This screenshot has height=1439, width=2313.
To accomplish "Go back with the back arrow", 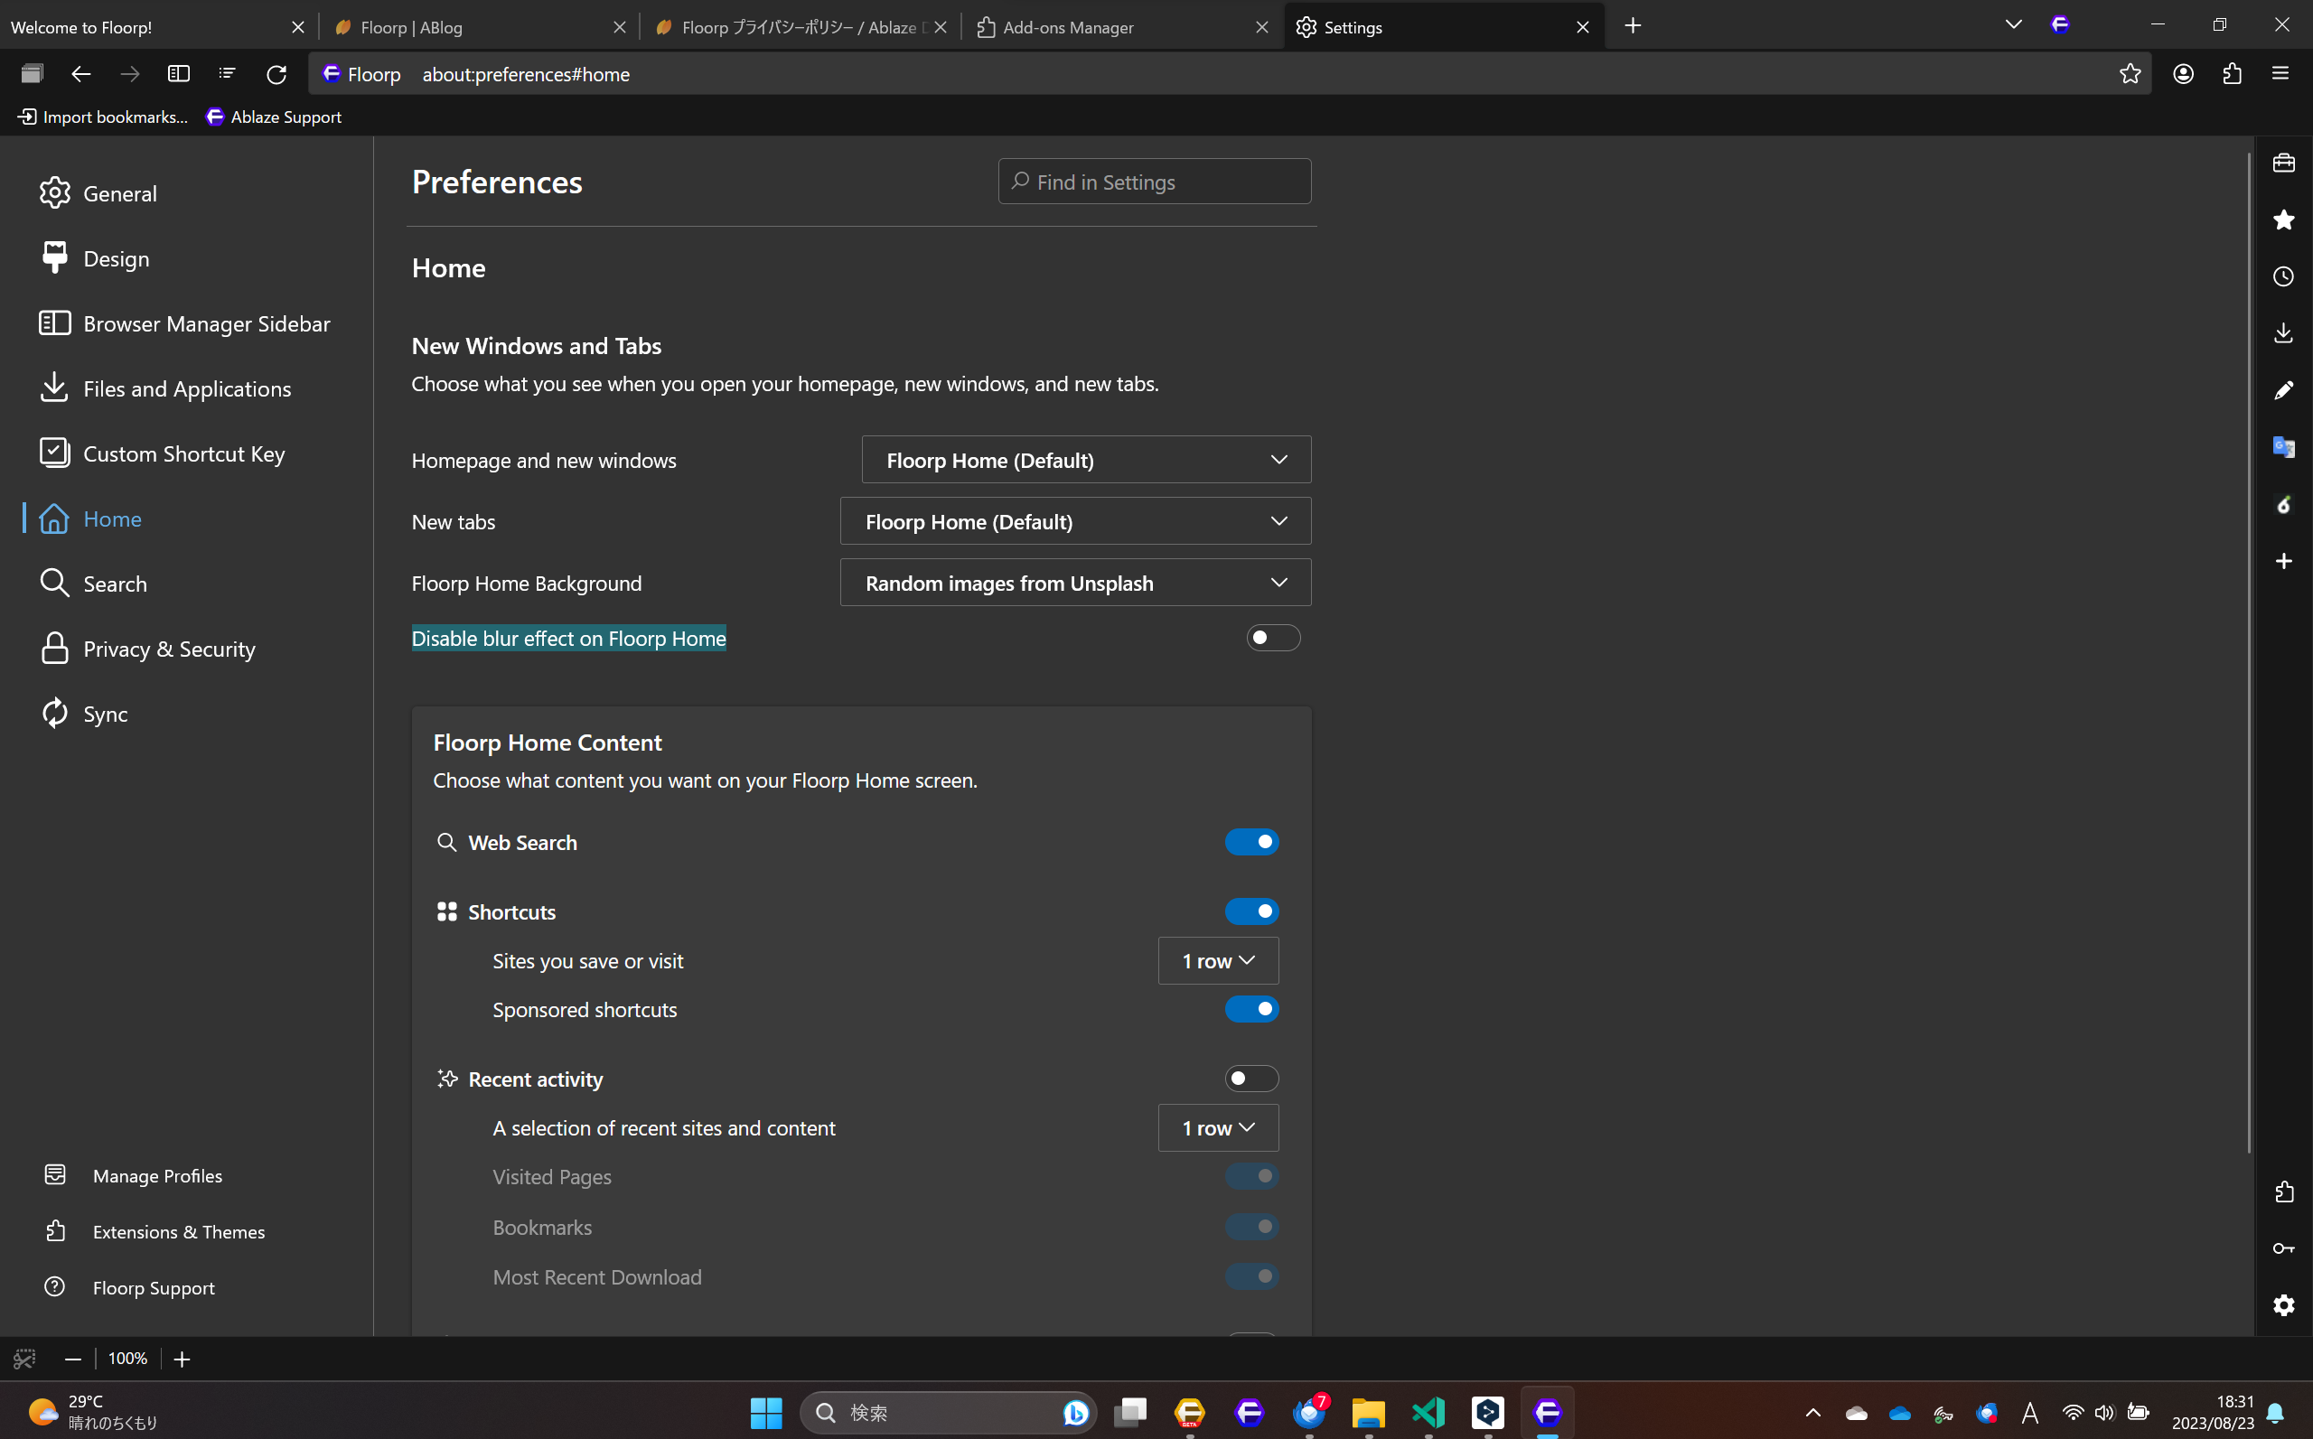I will point(81,74).
